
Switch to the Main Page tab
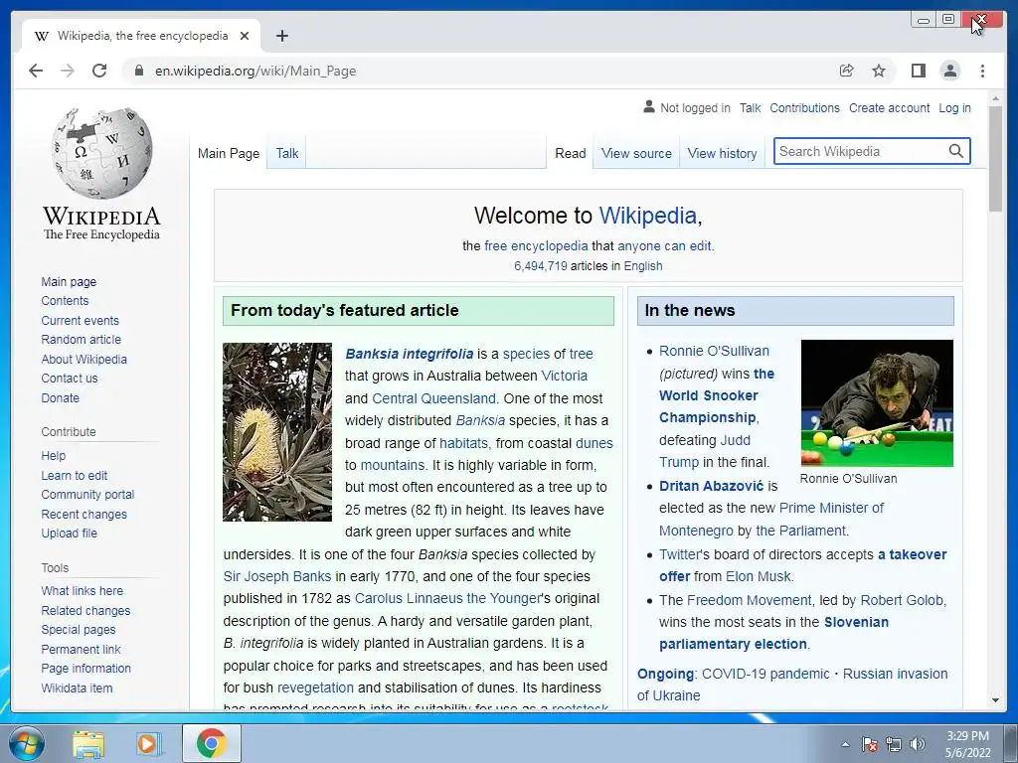[x=229, y=153]
